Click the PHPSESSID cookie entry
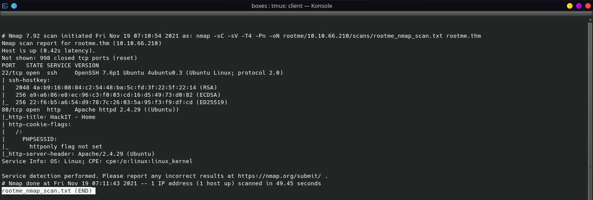 [40, 139]
